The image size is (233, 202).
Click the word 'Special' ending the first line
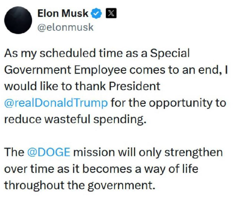click(x=170, y=54)
